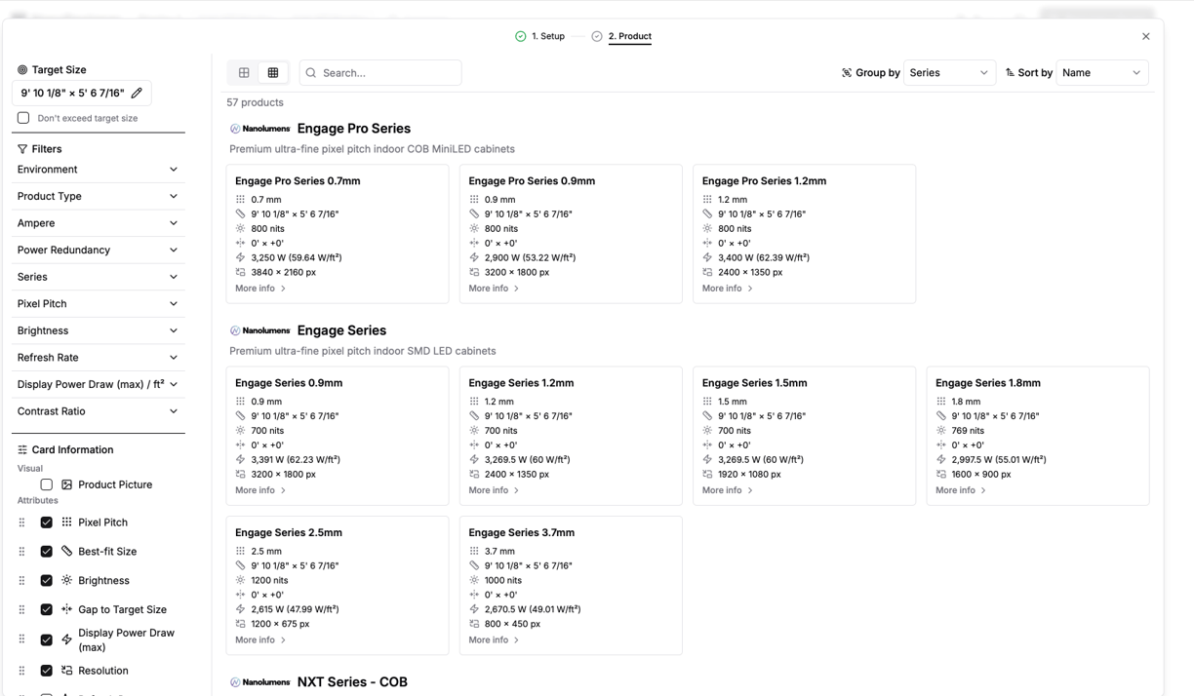The width and height of the screenshot is (1194, 696).
Task: Click the Gap to Target Size icon
Action: tap(67, 609)
